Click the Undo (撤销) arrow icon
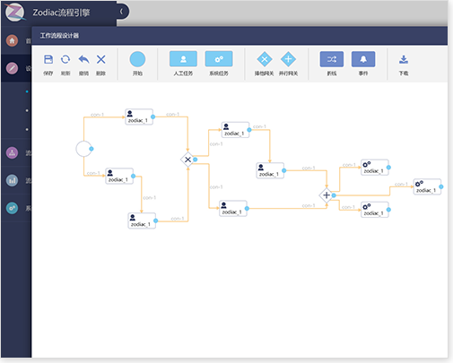453x363 pixels. (83, 59)
